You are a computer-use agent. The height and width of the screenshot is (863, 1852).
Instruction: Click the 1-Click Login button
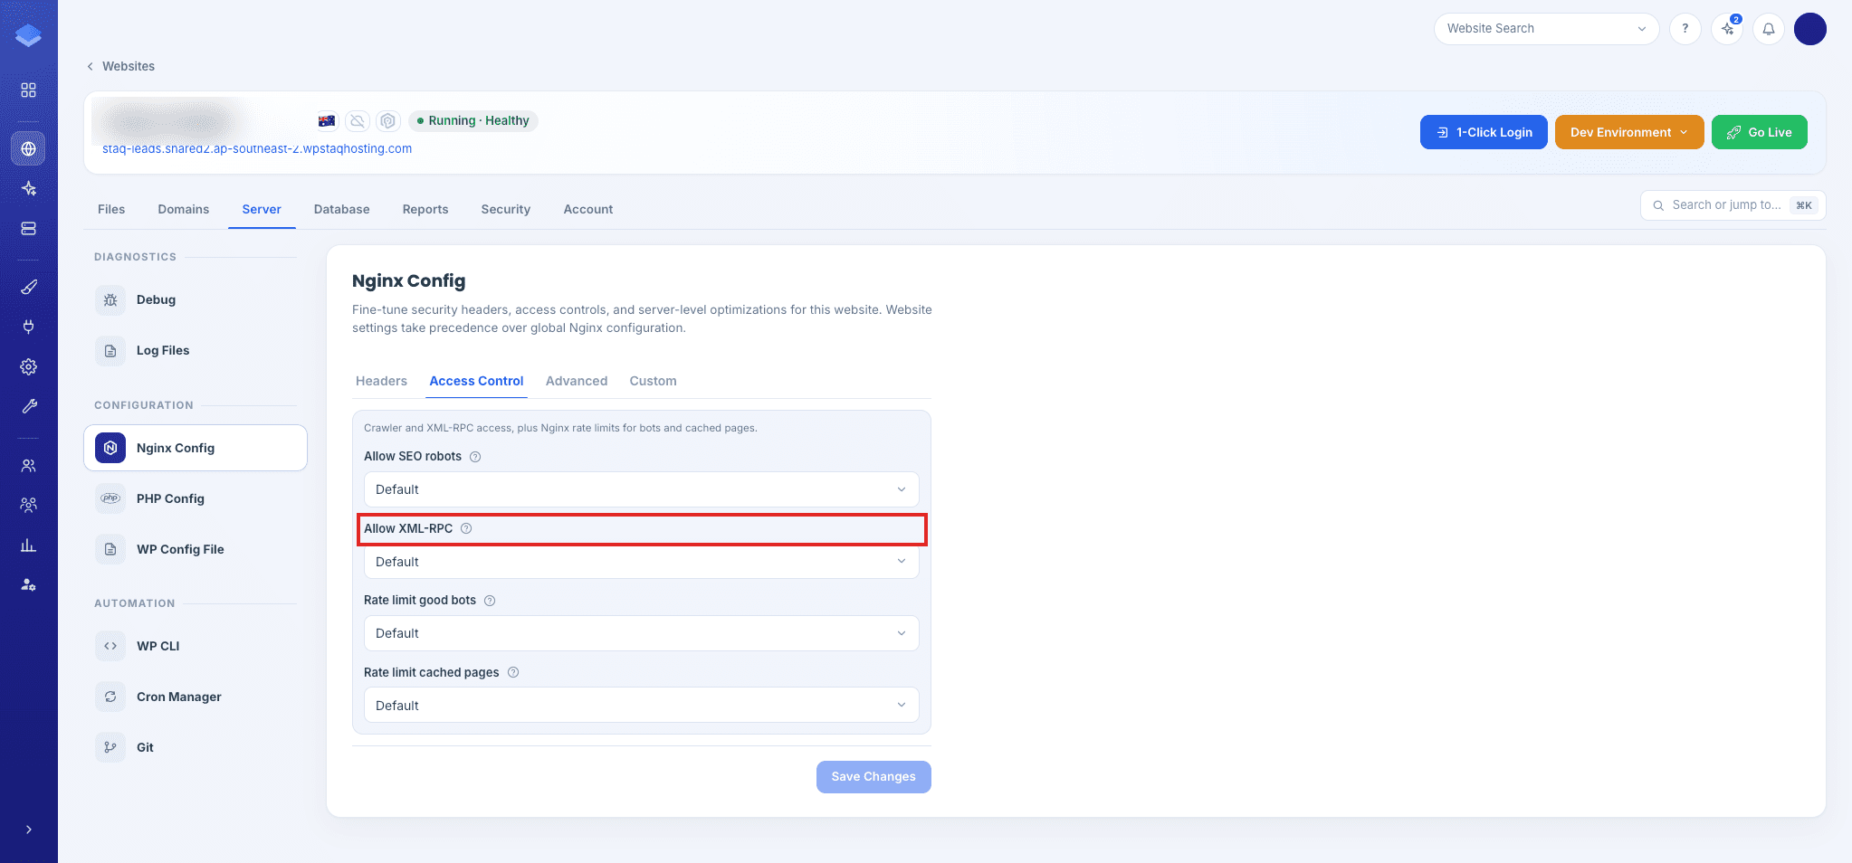pos(1484,132)
